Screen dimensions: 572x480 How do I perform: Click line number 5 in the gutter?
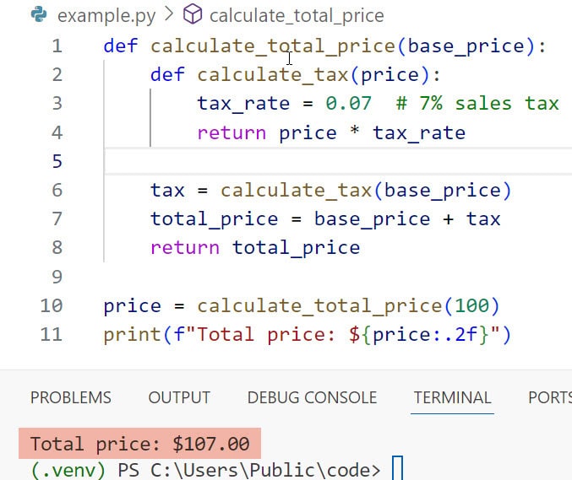57,161
